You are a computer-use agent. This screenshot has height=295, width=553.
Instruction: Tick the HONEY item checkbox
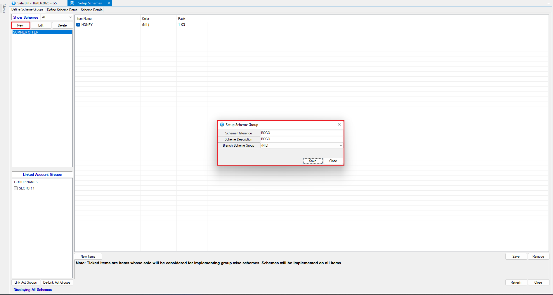point(78,25)
